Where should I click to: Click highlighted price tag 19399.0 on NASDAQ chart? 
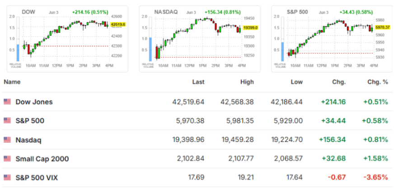tap(250, 28)
